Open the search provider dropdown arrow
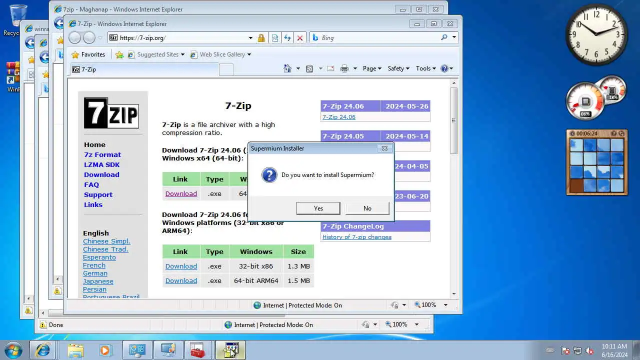 [x=454, y=37]
